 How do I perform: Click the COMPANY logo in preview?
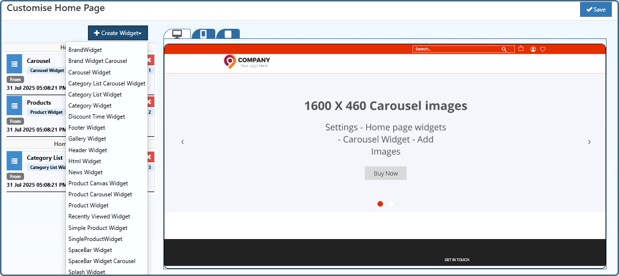[247, 61]
